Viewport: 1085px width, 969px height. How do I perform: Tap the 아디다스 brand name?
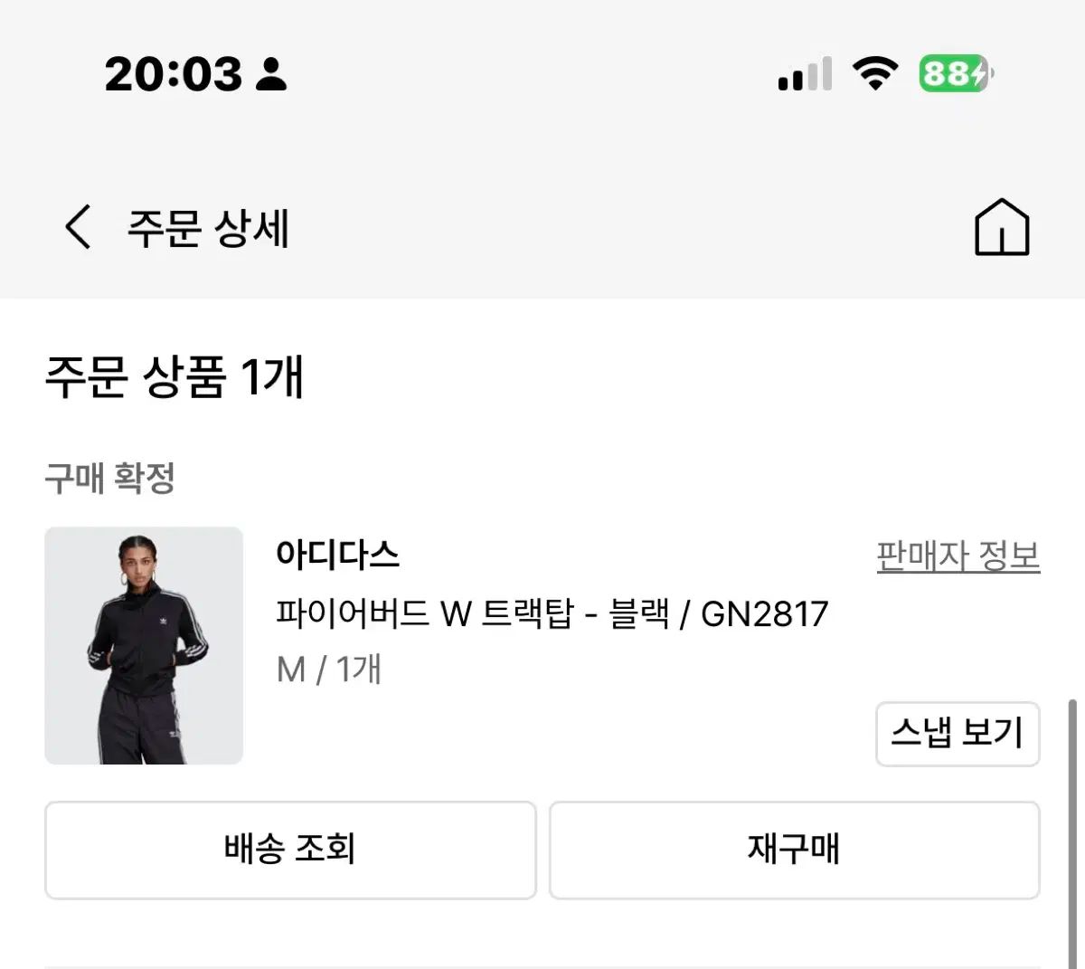coord(337,554)
